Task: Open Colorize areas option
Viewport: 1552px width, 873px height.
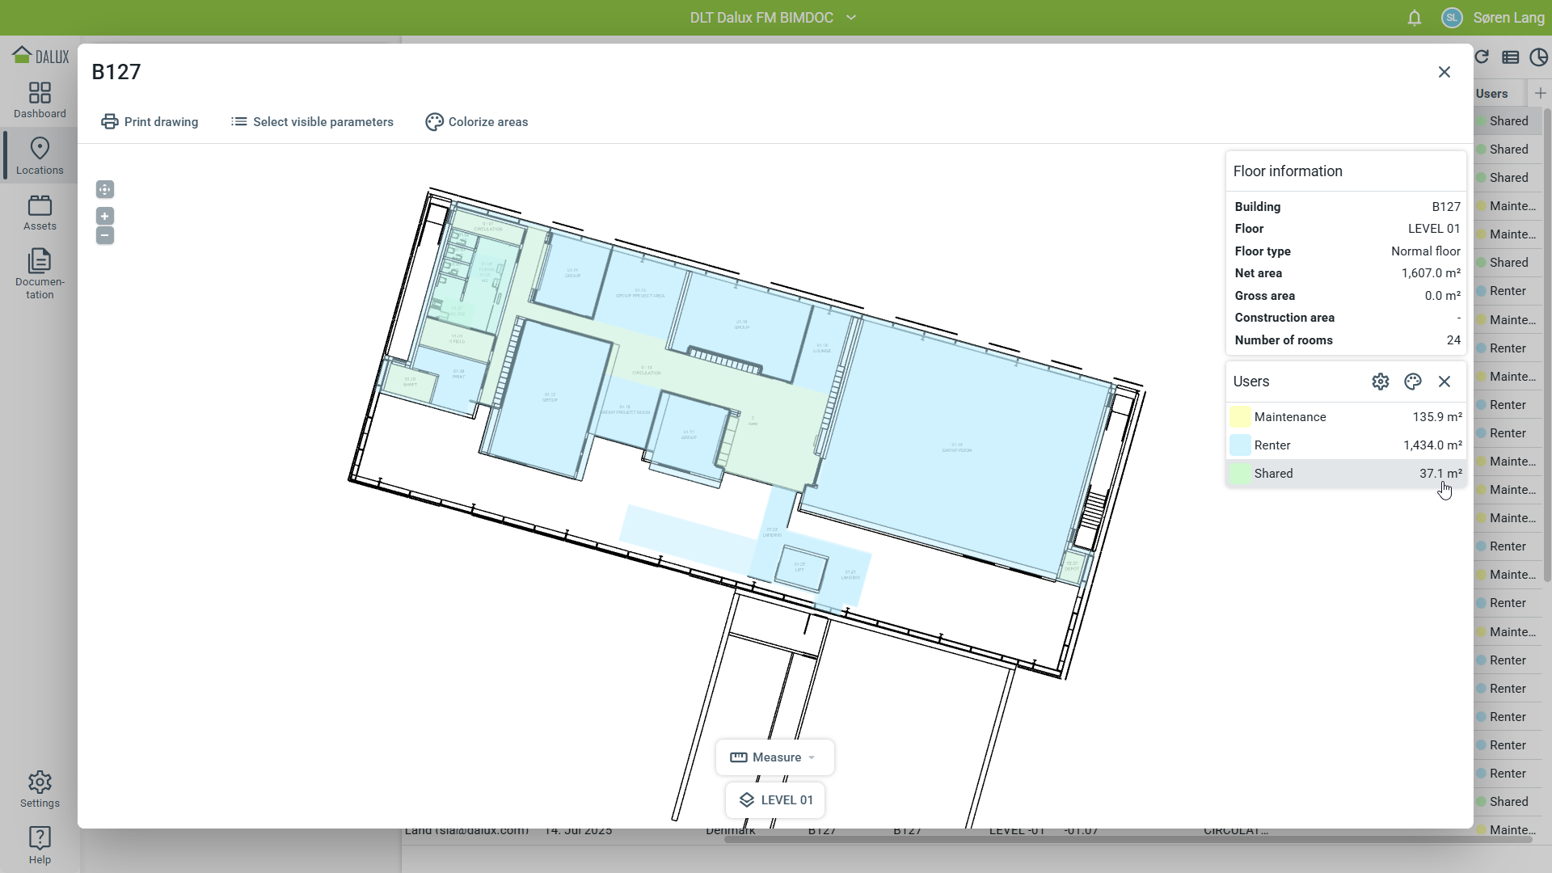Action: pos(477,122)
